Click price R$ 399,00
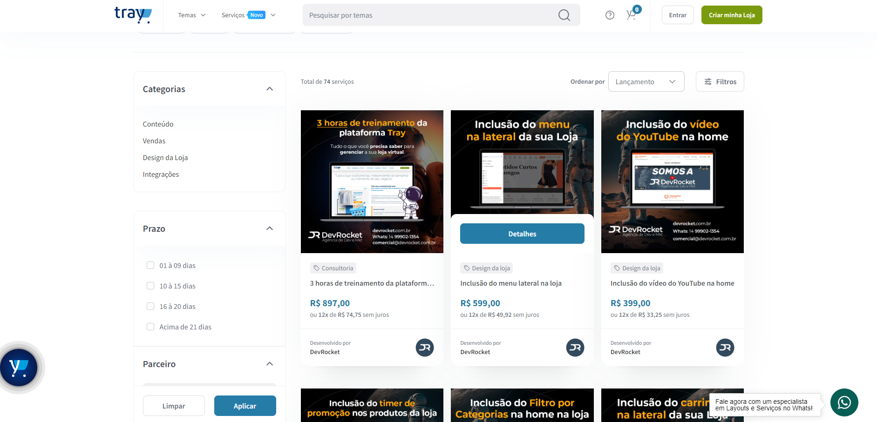This screenshot has width=877, height=422. (x=631, y=303)
